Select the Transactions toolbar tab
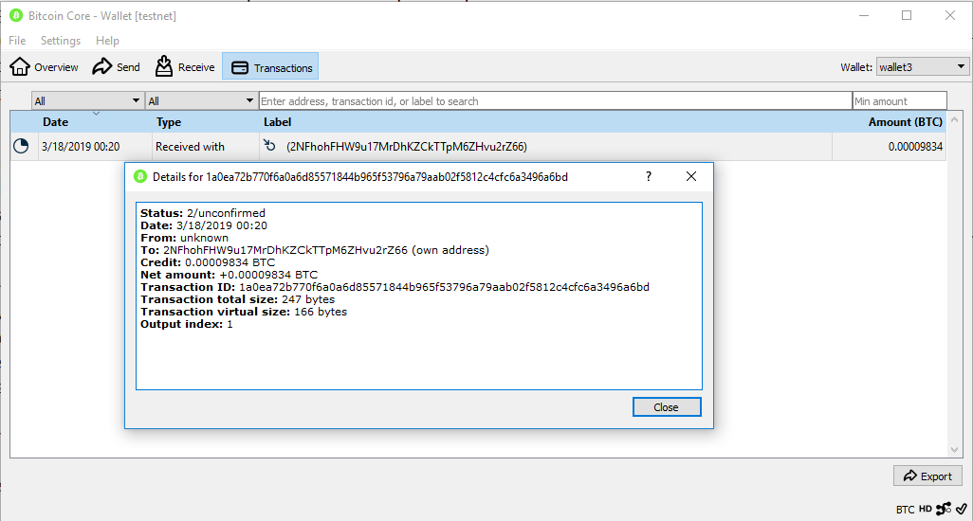 click(x=270, y=67)
